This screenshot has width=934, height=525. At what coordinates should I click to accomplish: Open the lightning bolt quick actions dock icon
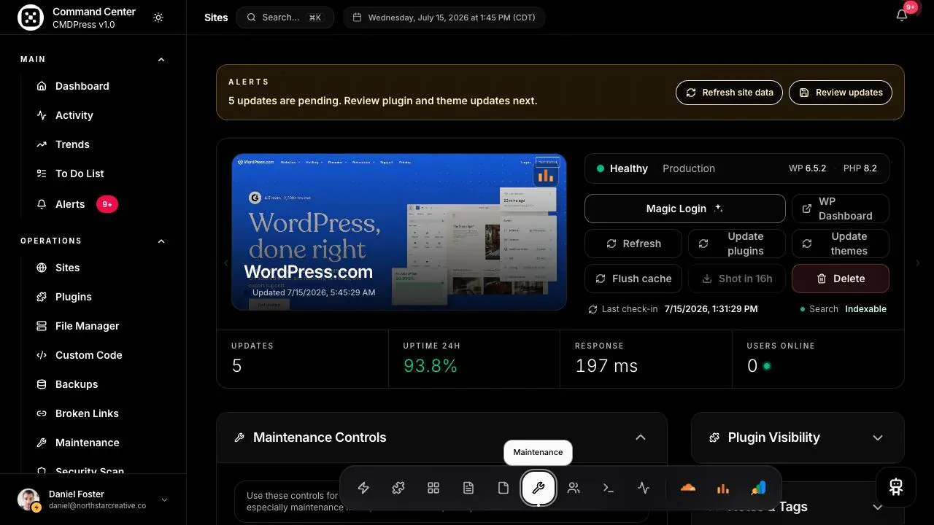pos(363,488)
